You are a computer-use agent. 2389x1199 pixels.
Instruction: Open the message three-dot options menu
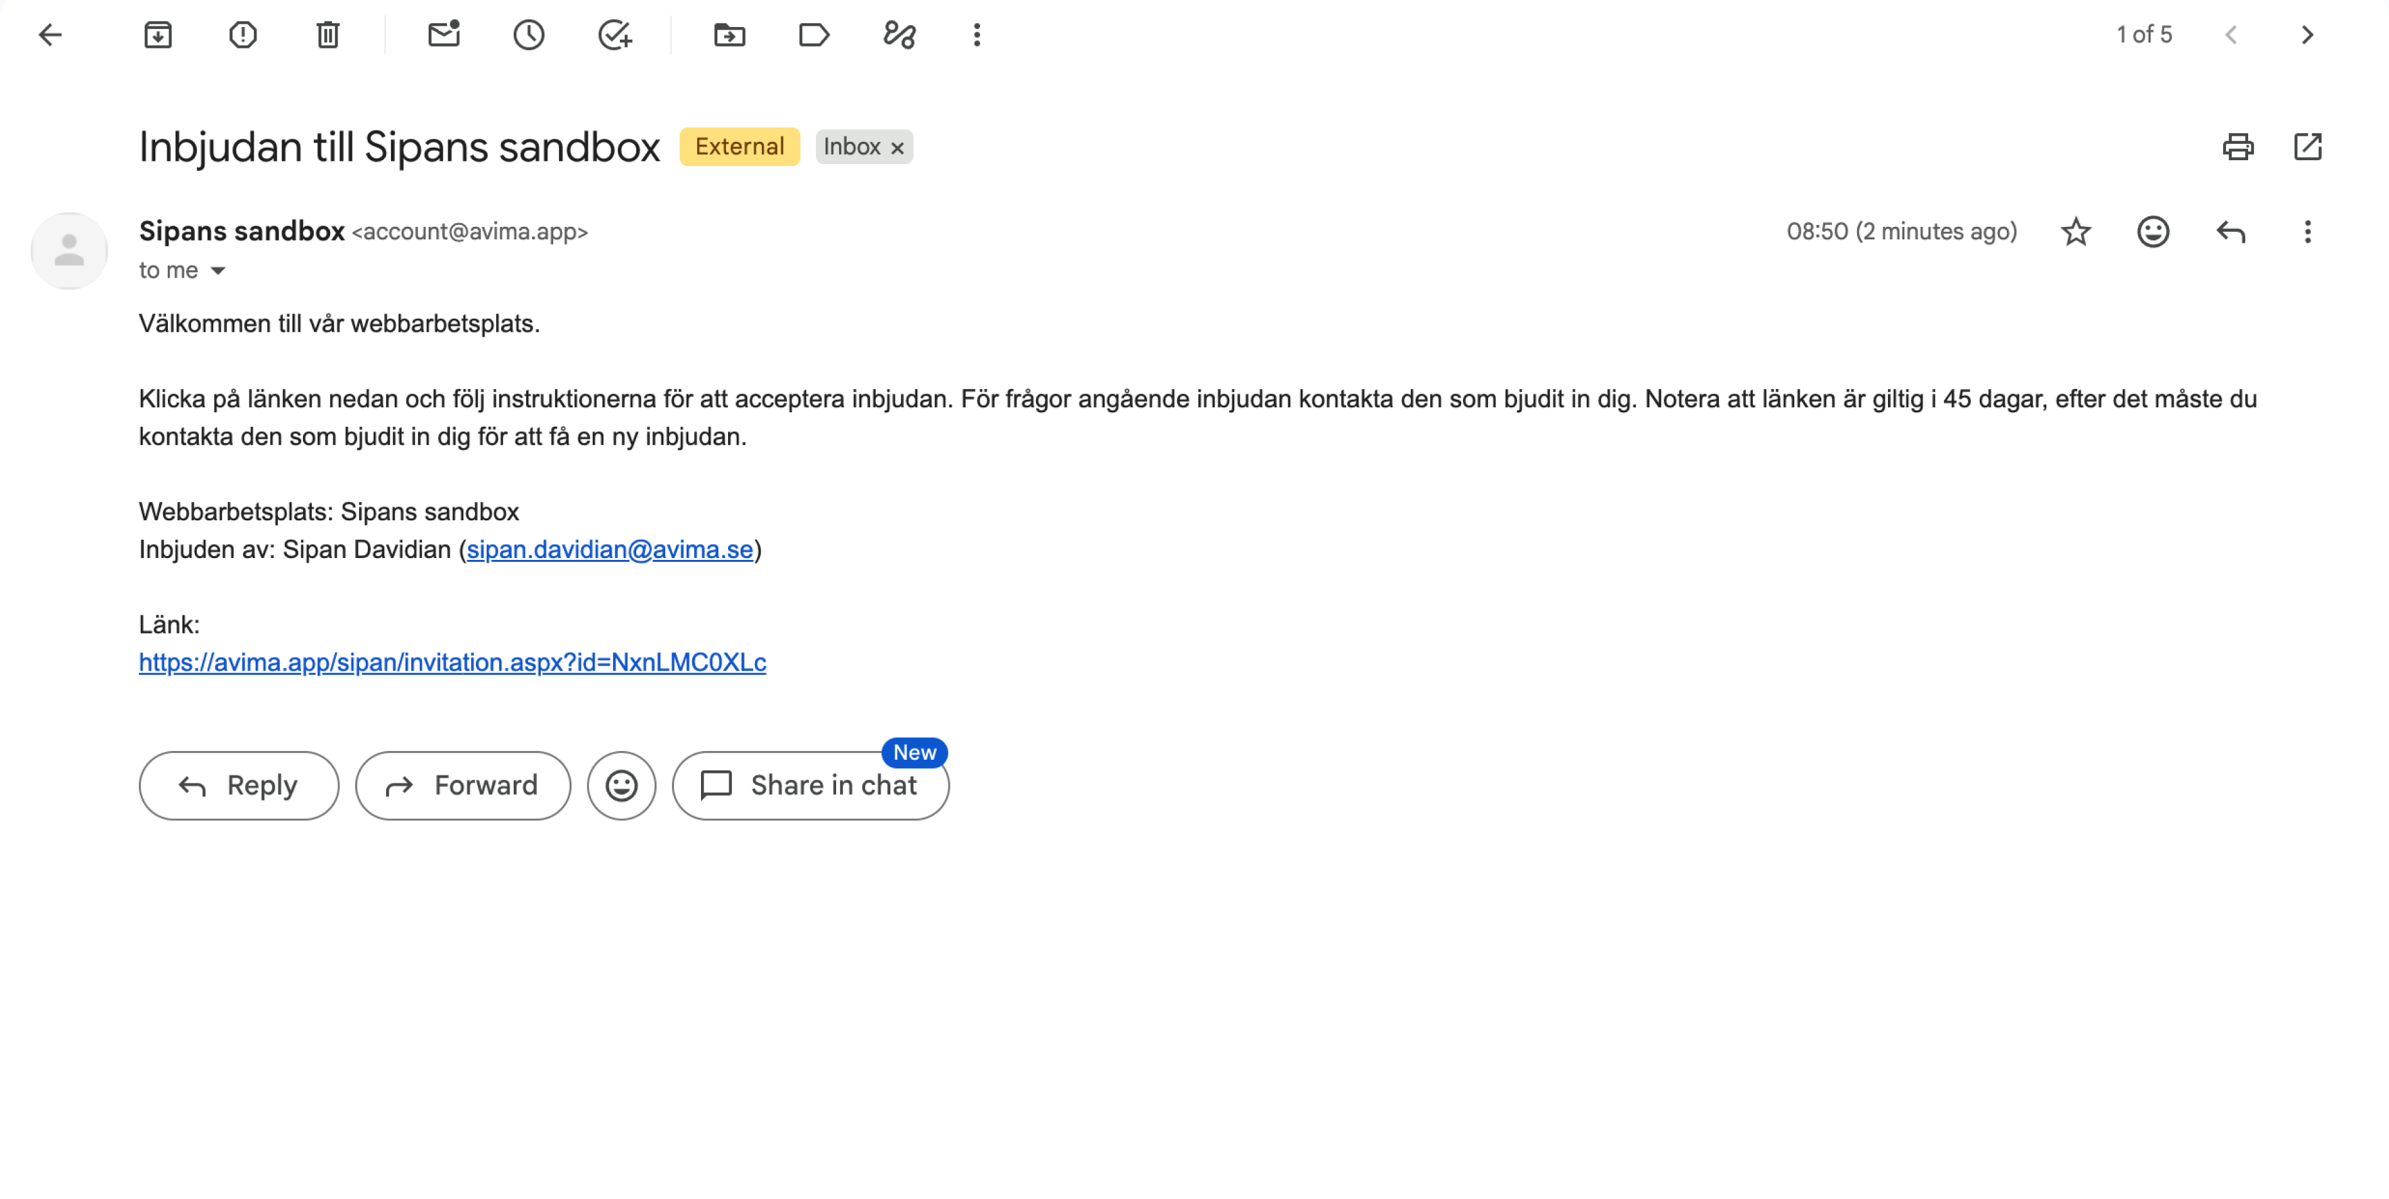click(x=2307, y=232)
